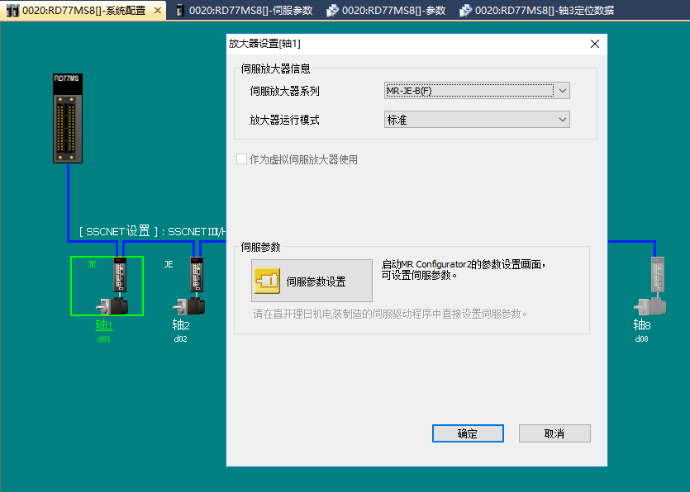Screen dimensions: 690x492
Task: Click the 取消 button
Action: pyautogui.click(x=554, y=433)
